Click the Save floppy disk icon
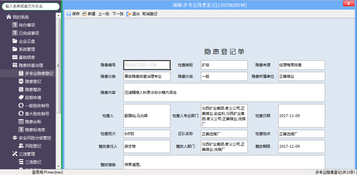Viewport: 357px width, 175px height. click(69, 14)
